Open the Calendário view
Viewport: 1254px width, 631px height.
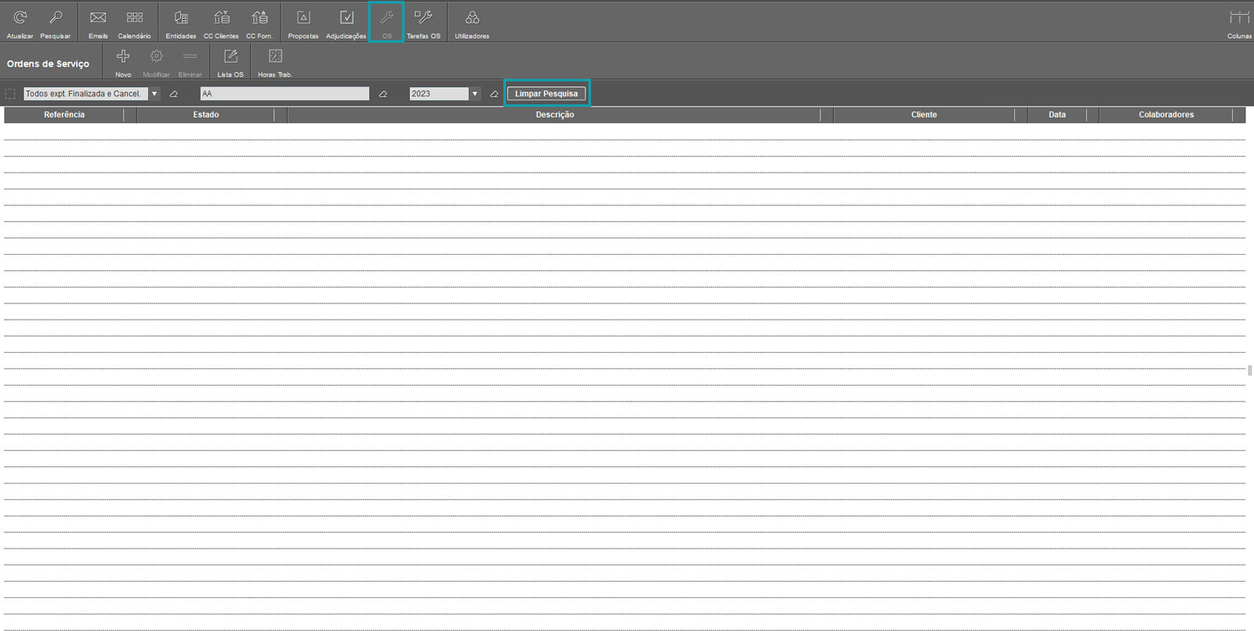pos(134,22)
